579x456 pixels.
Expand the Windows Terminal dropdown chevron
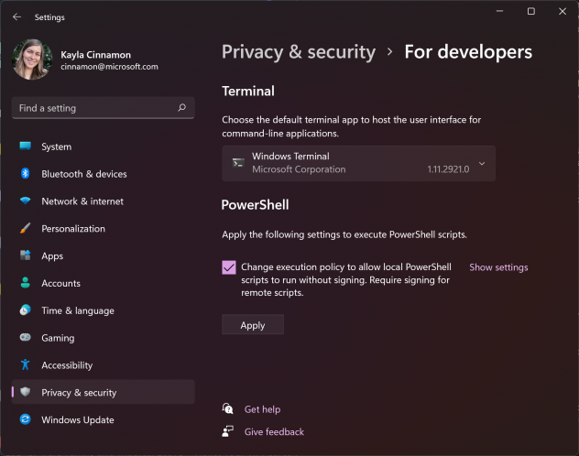[482, 164]
